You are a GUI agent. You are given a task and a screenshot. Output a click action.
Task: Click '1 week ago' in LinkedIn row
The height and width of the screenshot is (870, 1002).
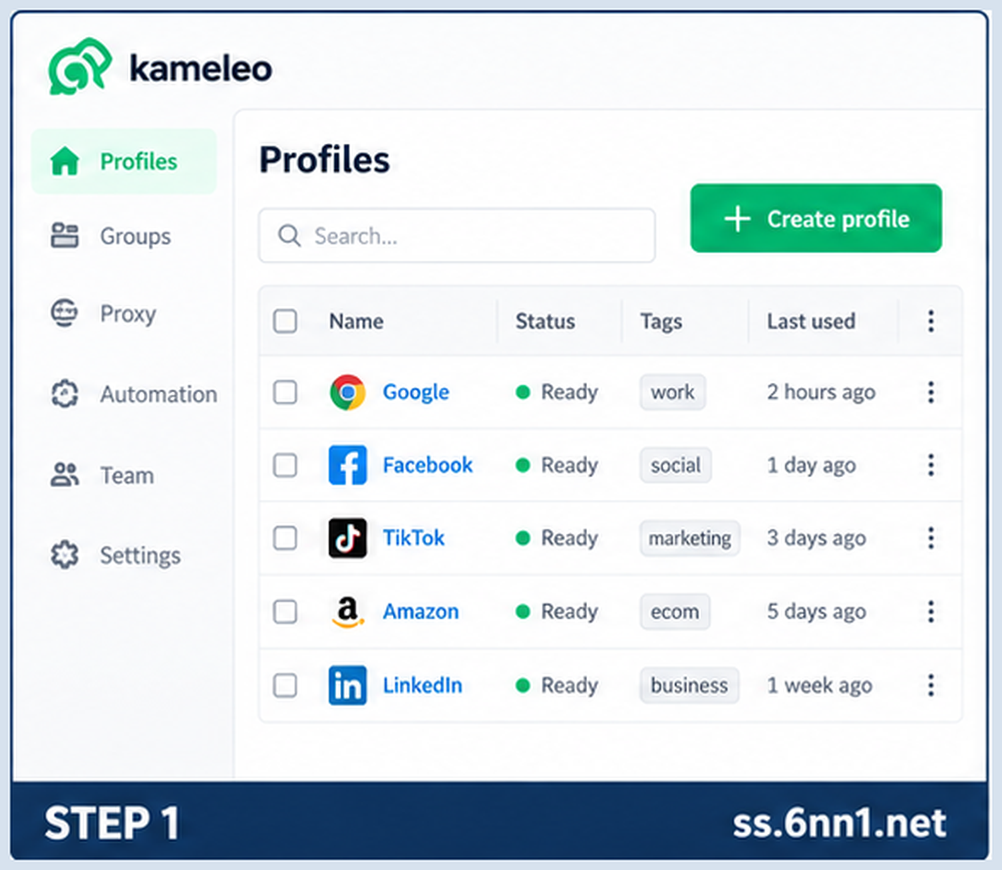(x=820, y=685)
